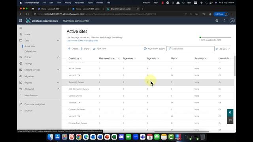
Task: Open the browser collections icon
Action: coord(210,14)
